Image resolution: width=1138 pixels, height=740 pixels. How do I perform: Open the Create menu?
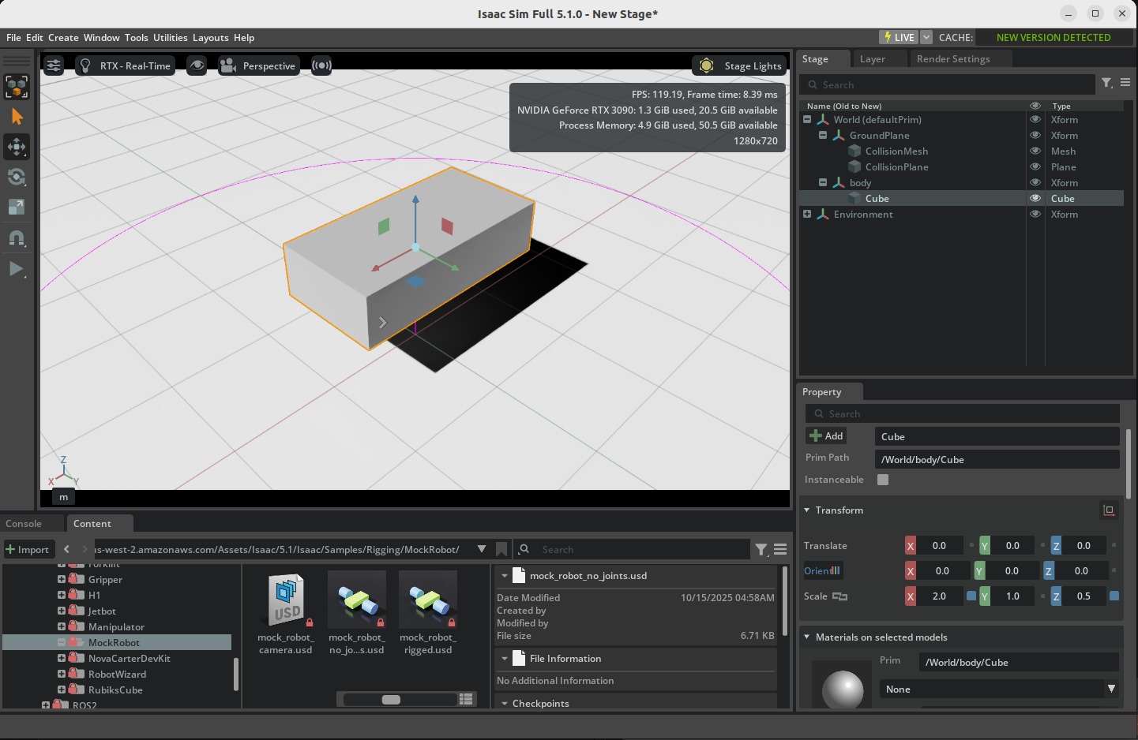click(x=62, y=37)
